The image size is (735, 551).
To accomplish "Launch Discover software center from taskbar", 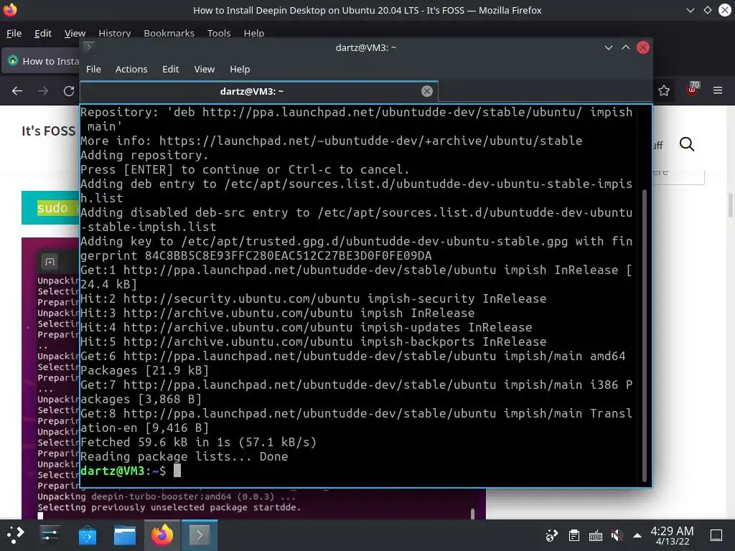I will [87, 534].
